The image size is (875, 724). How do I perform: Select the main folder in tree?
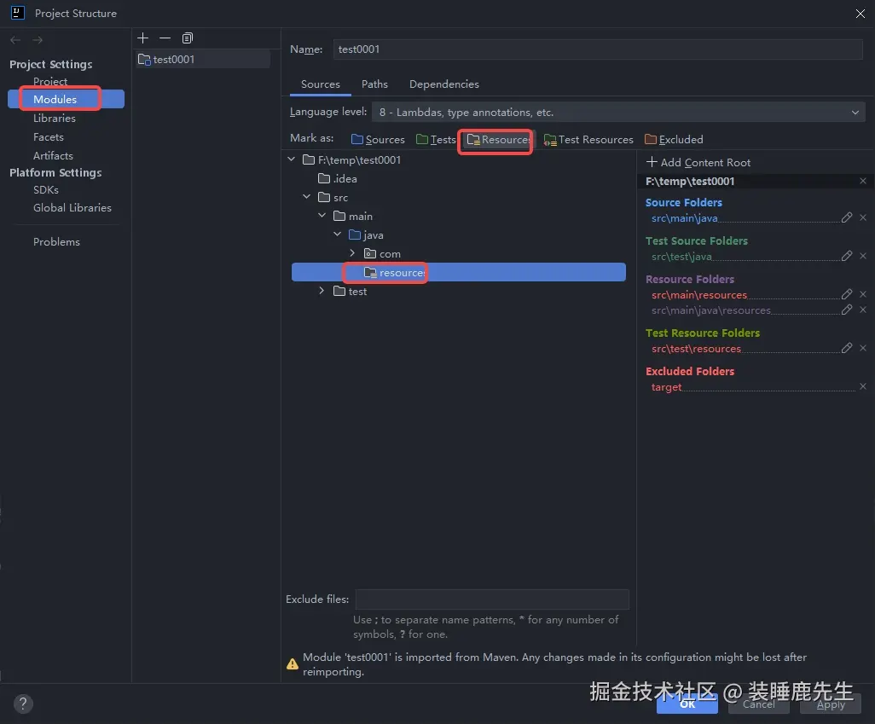pos(353,216)
